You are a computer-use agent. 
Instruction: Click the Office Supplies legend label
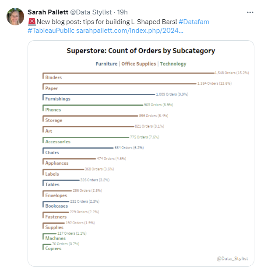pos(138,64)
